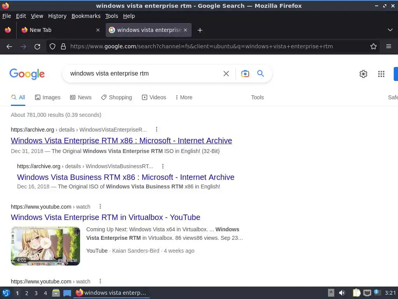Viewport: 398px width, 299px height.
Task: Submit search with magnifier icon
Action: pos(260,74)
